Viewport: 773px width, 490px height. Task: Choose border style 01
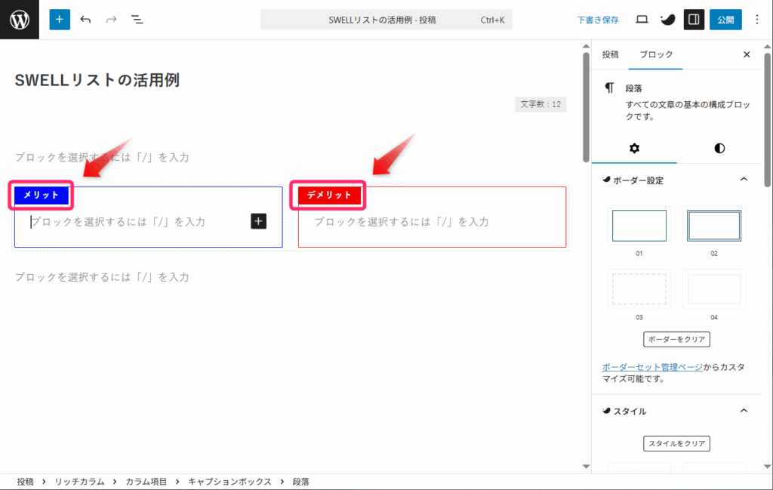[x=639, y=226]
